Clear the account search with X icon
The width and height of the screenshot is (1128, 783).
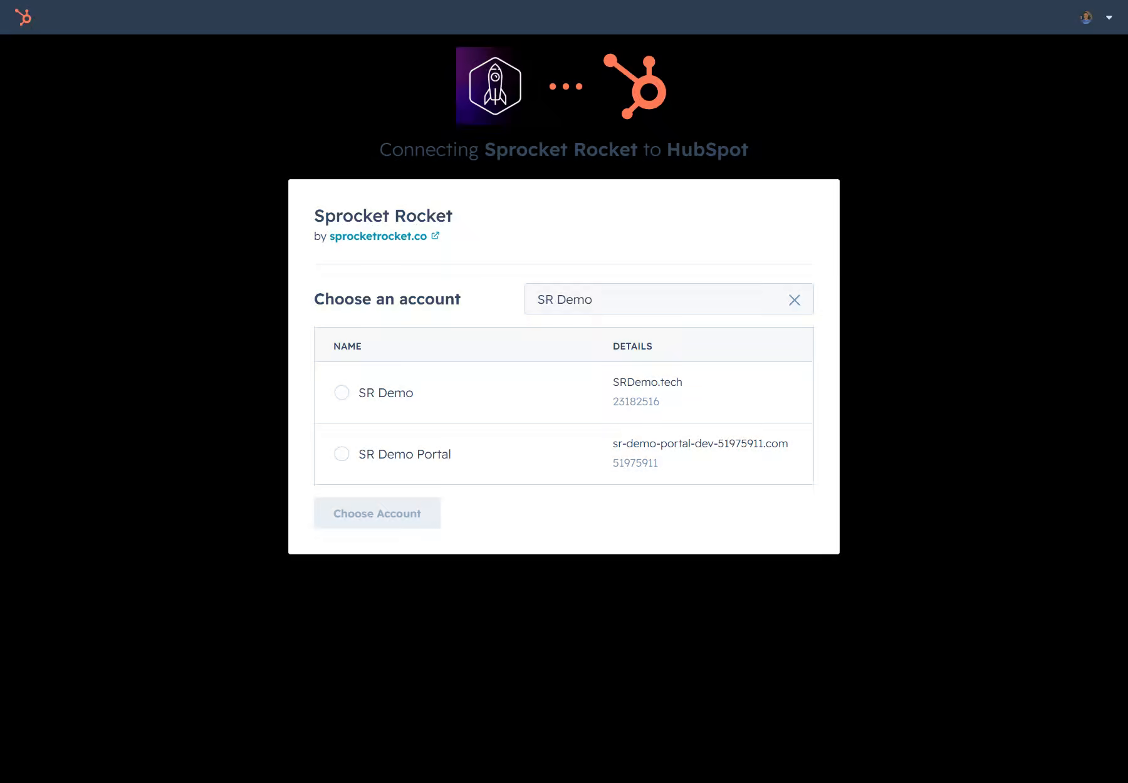[x=795, y=300]
